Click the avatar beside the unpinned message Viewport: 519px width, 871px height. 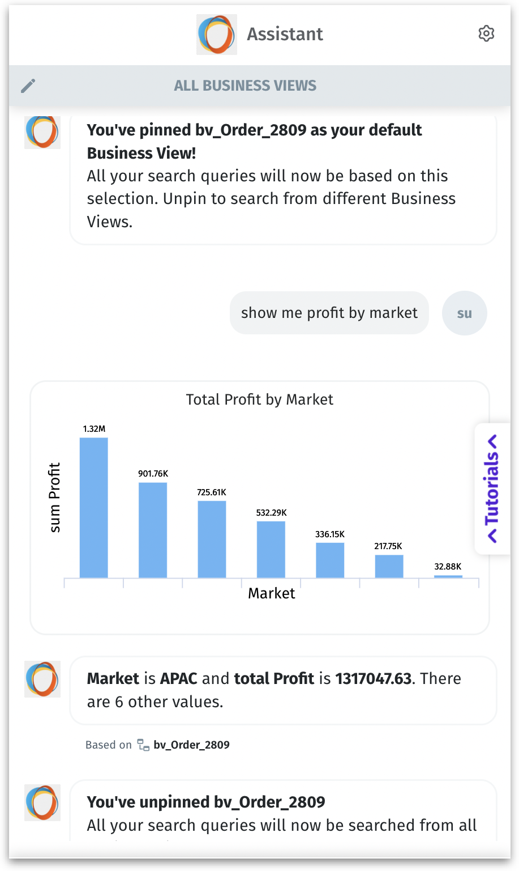pos(42,802)
